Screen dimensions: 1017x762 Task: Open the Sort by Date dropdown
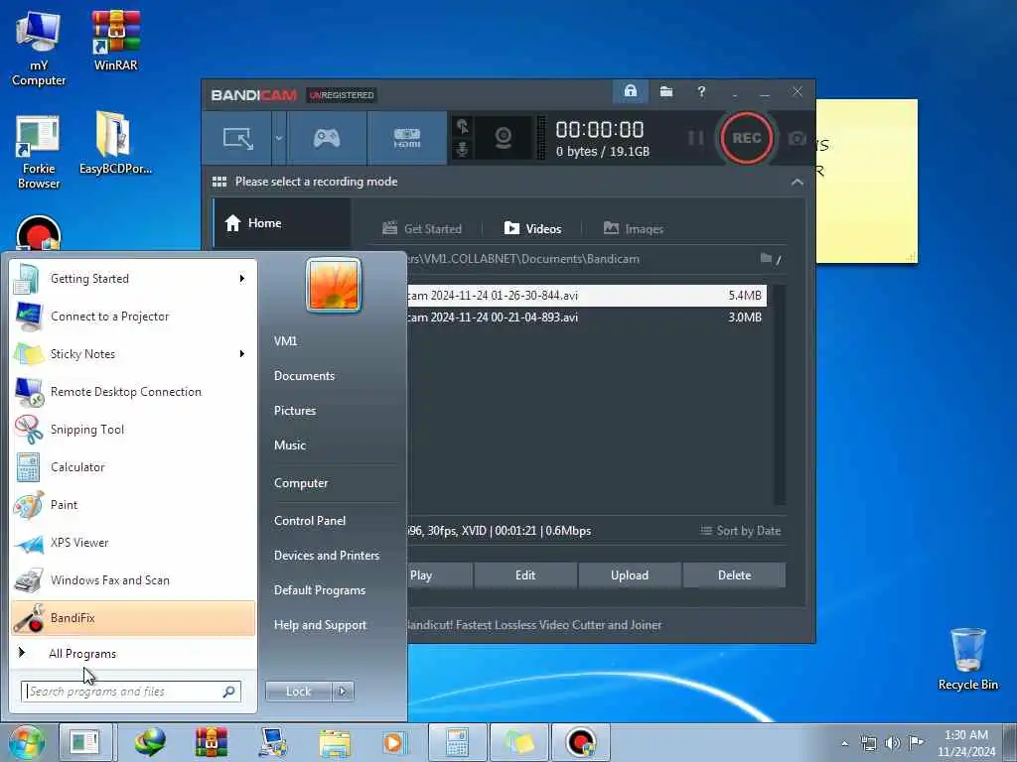click(x=740, y=531)
